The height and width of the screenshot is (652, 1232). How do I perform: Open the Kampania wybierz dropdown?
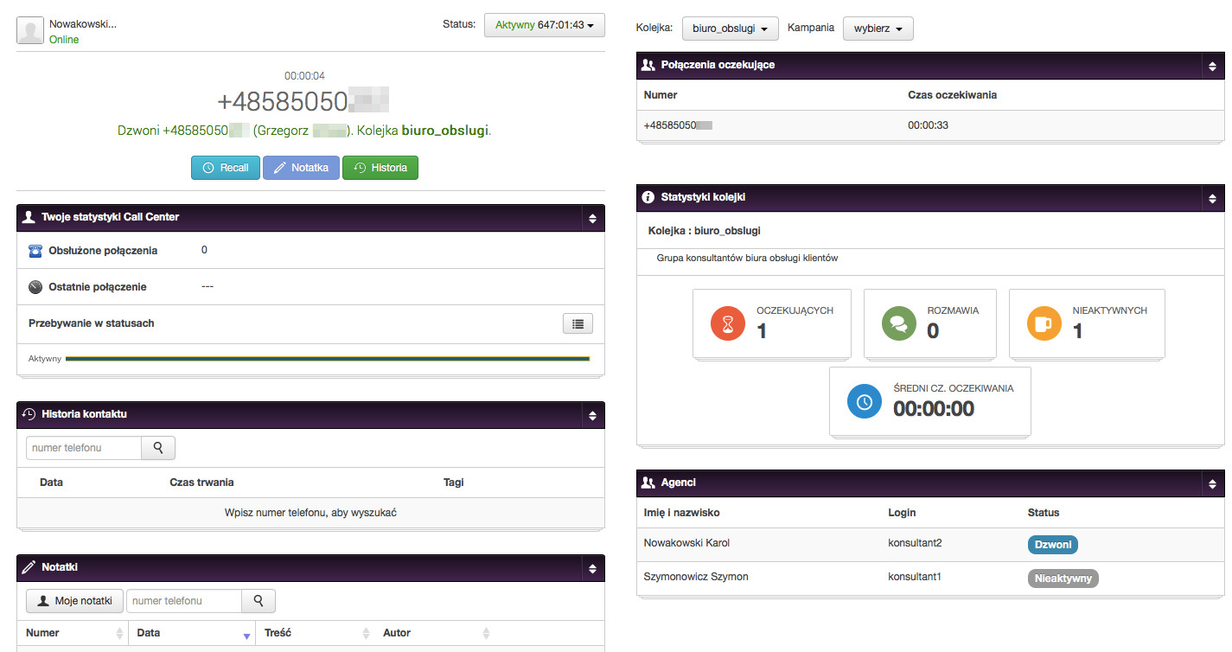coord(878,29)
